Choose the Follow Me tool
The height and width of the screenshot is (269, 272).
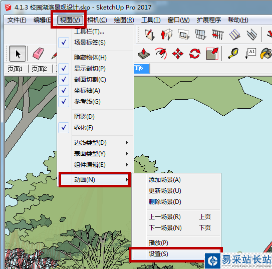point(161,54)
